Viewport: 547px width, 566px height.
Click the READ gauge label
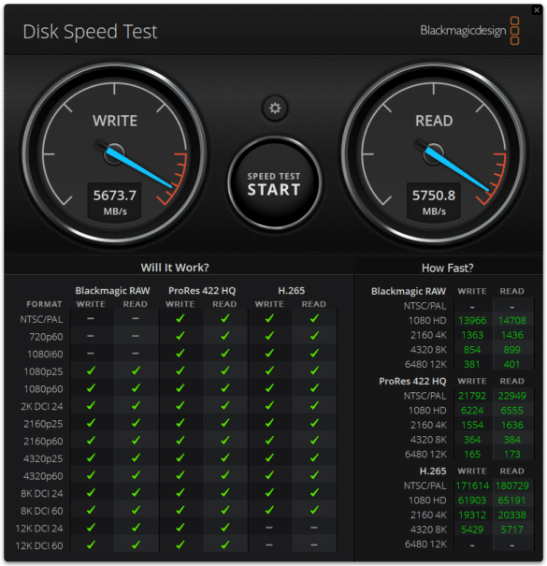[434, 121]
